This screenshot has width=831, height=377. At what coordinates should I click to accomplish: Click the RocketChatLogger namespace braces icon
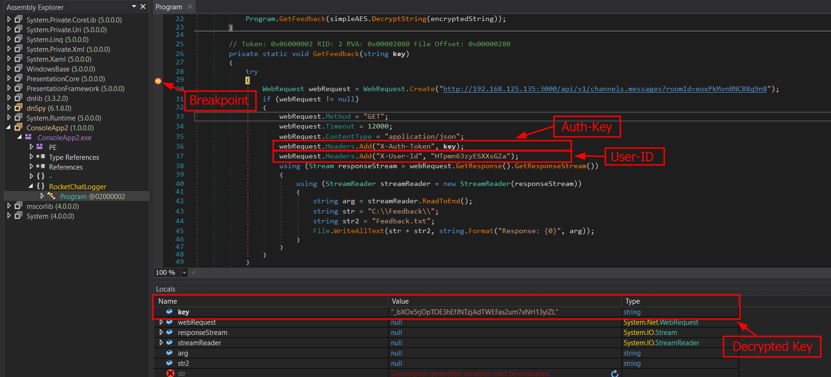pos(41,186)
